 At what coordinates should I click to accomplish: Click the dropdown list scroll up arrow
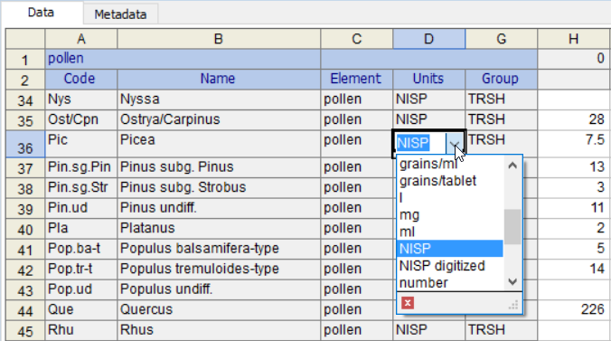[512, 166]
